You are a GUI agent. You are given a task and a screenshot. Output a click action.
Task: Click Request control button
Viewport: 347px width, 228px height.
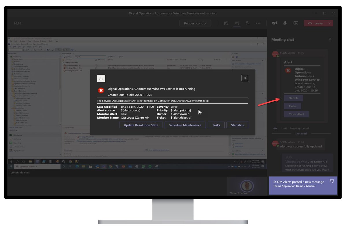[195, 23]
